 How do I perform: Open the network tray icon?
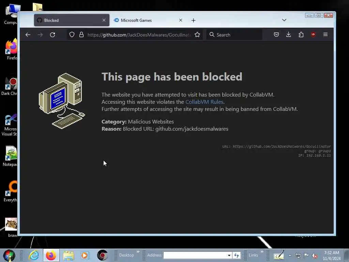coord(298,256)
